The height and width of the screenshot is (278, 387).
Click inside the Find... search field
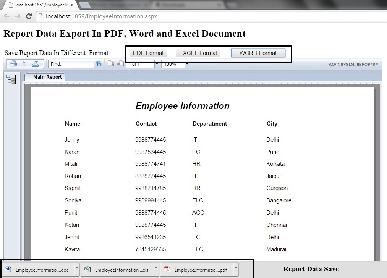point(71,64)
